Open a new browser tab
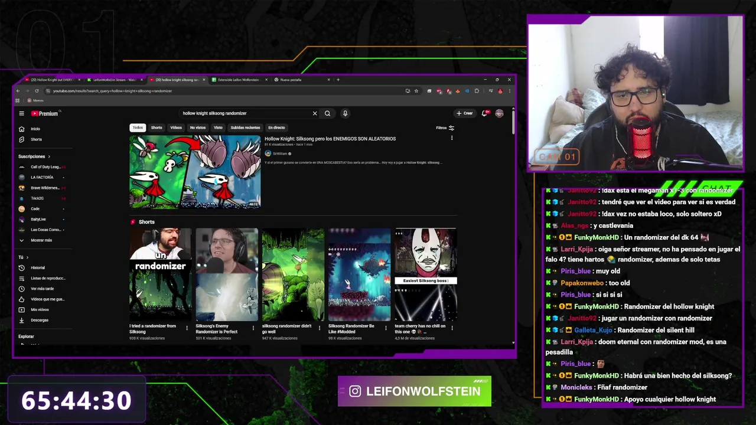The width and height of the screenshot is (756, 425). pyautogui.click(x=338, y=80)
